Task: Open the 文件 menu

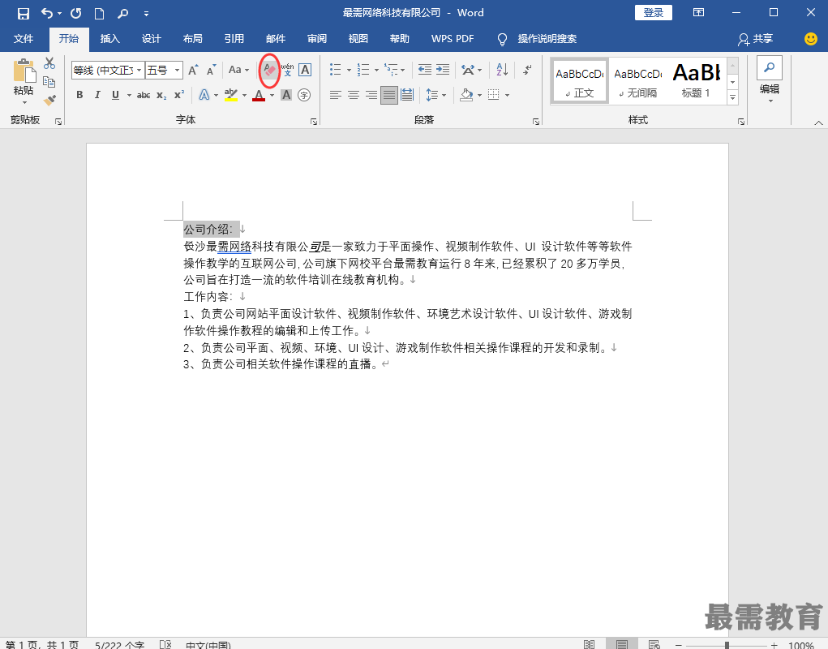Action: [x=24, y=39]
